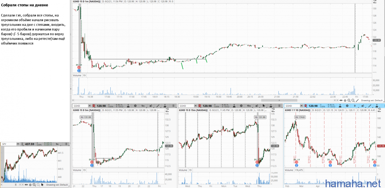The image size is (385, 188).
Task: Open the list menu icon in the 5m chart toolbar
Action: [173, 106]
